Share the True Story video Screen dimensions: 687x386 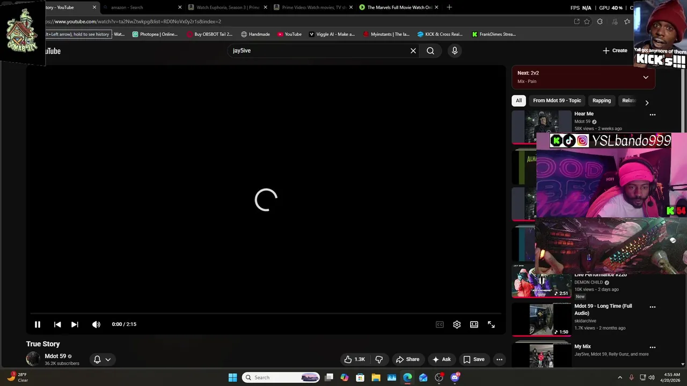pos(408,359)
